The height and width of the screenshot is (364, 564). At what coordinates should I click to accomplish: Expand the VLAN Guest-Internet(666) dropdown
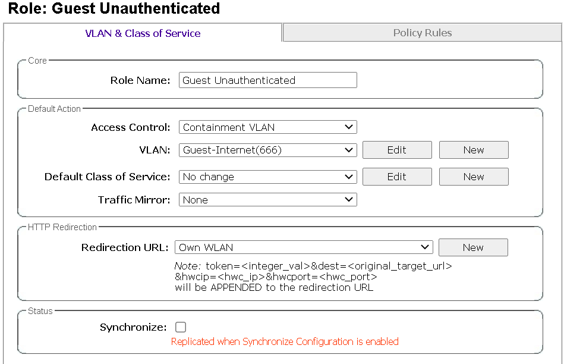267,150
